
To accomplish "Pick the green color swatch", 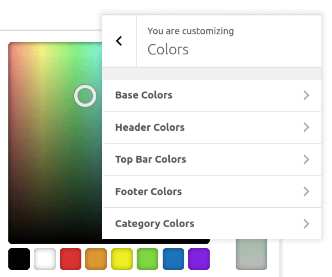I will pos(148,259).
